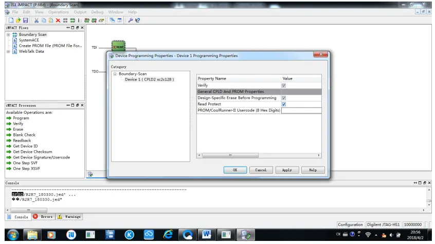Open the Output menu

[80, 12]
